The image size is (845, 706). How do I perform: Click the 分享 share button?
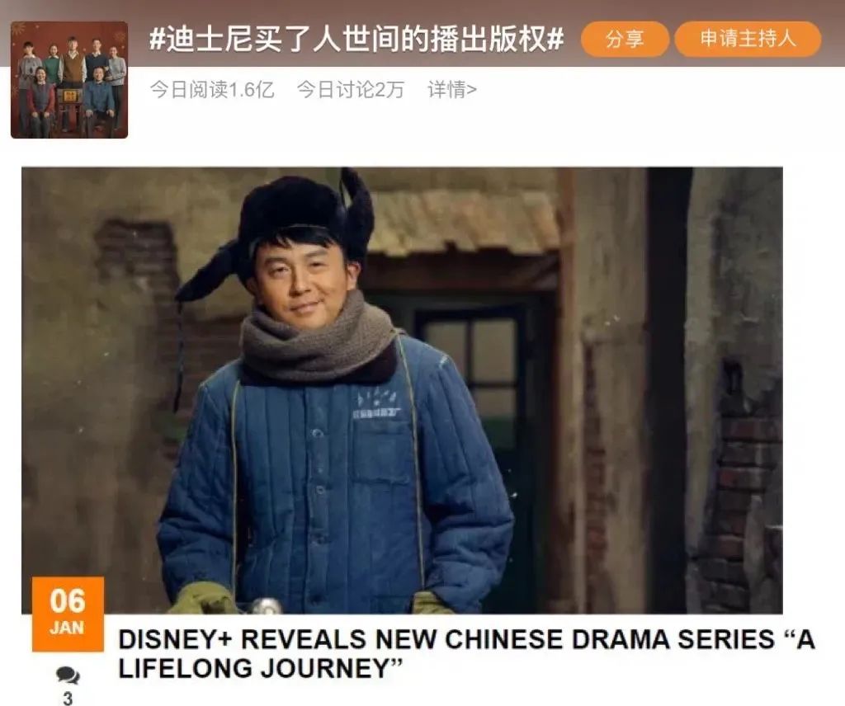625,40
